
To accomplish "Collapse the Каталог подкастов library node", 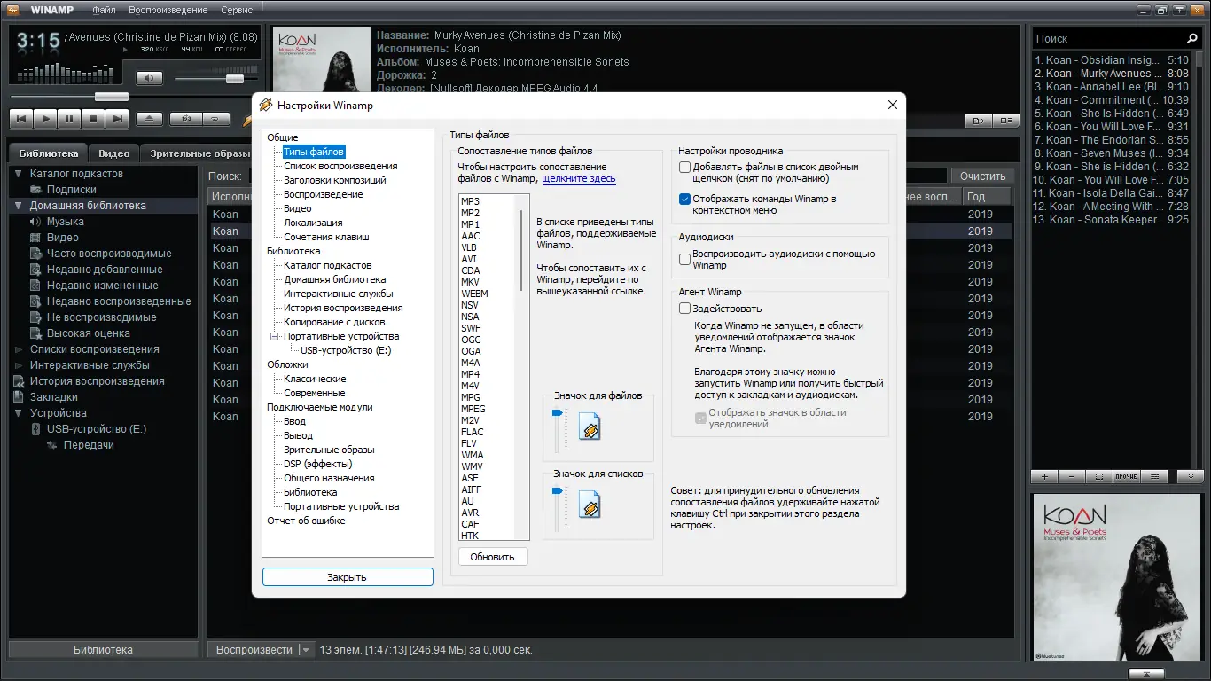I will click(18, 174).
